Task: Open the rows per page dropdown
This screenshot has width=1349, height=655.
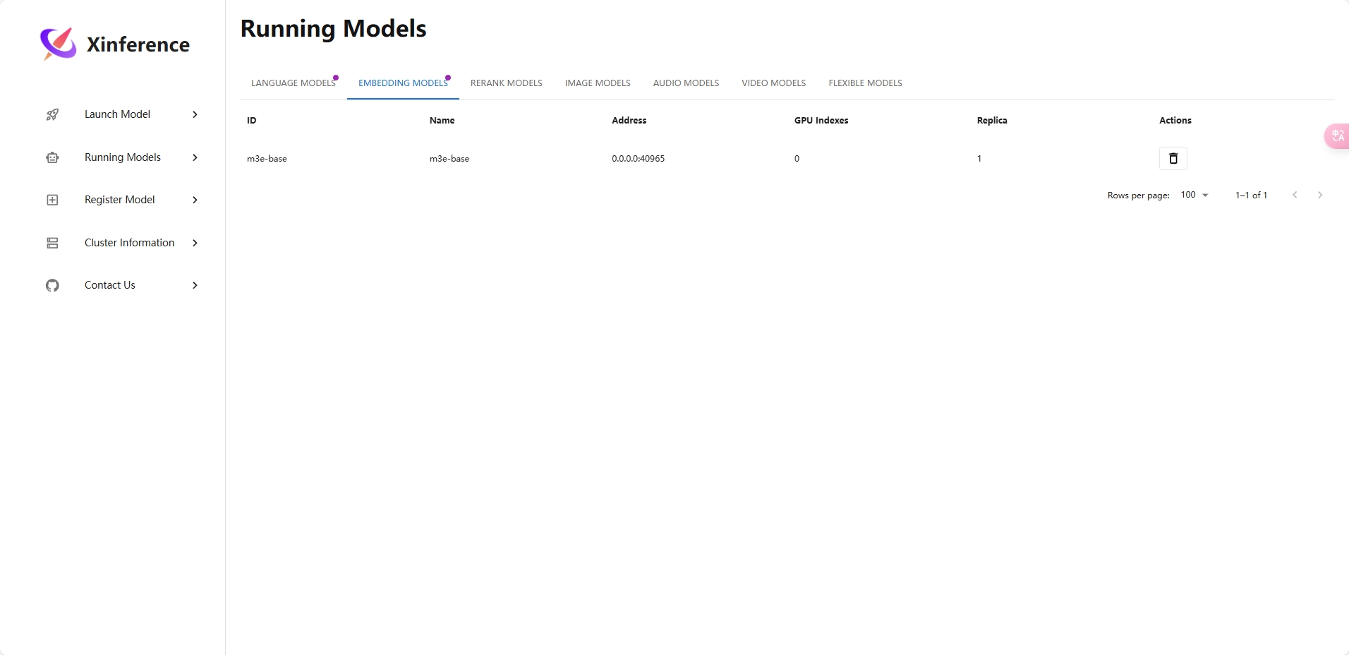Action: (1194, 195)
